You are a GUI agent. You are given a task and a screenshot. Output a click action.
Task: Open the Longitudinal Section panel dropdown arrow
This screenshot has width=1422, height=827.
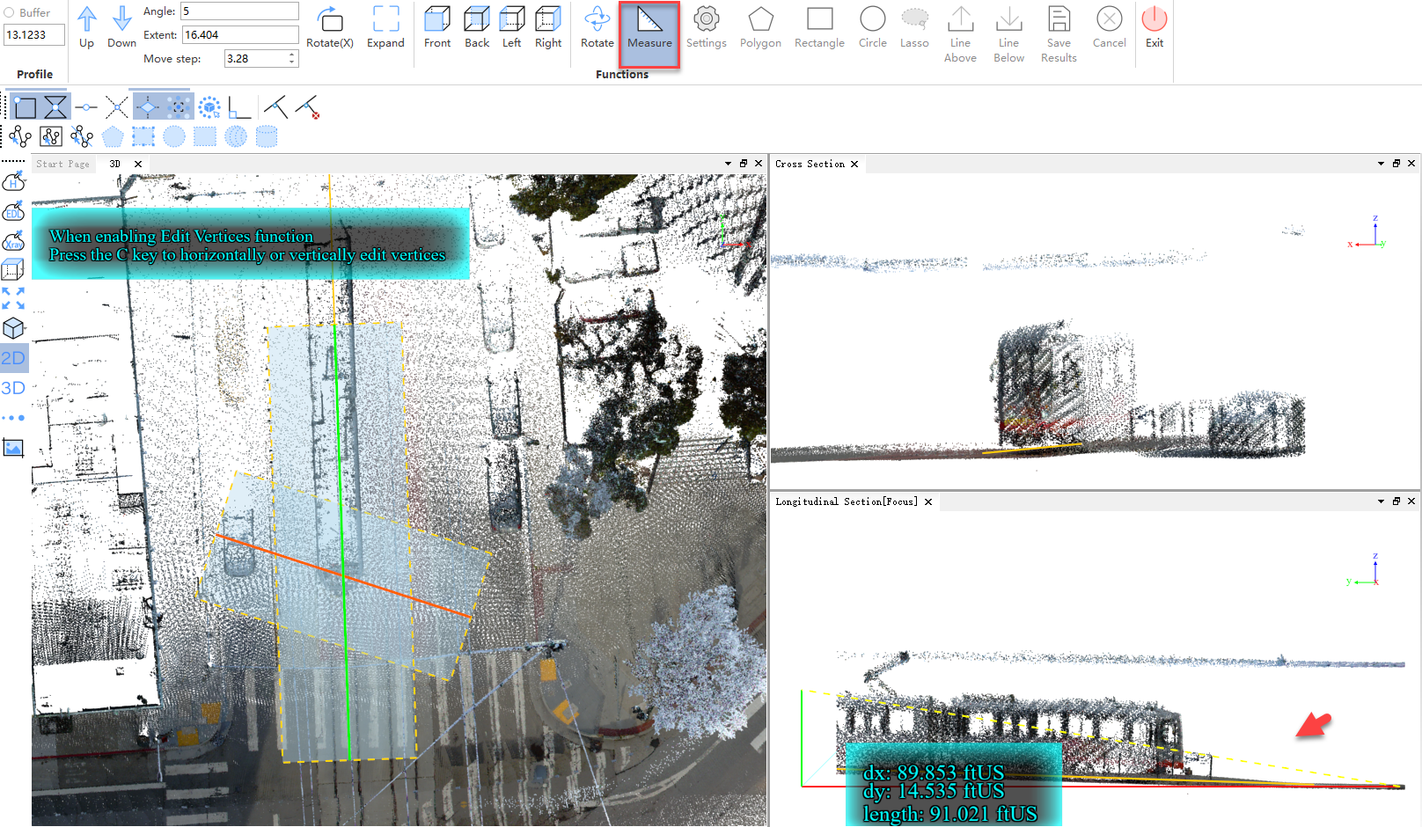1381,501
